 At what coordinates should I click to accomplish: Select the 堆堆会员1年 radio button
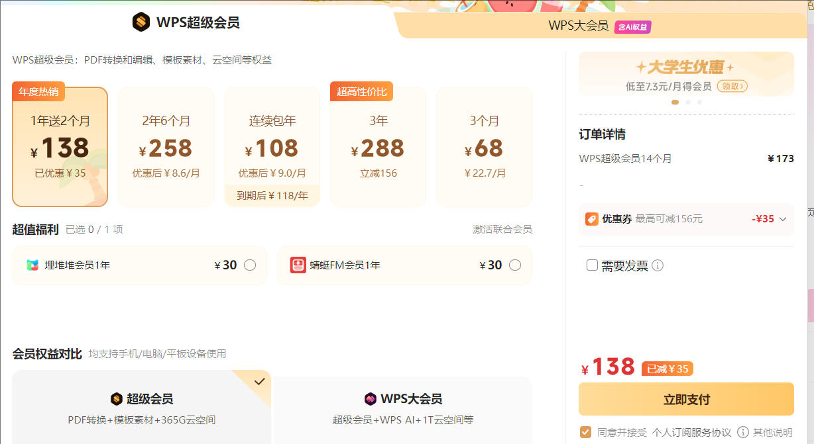pyautogui.click(x=250, y=265)
